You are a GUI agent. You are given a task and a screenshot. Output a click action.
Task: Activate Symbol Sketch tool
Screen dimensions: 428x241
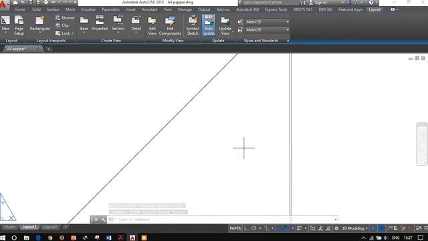[193, 25]
